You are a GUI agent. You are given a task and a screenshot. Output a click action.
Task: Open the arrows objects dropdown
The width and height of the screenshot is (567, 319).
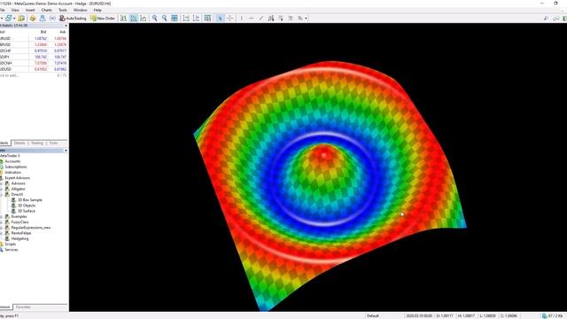click(306, 18)
